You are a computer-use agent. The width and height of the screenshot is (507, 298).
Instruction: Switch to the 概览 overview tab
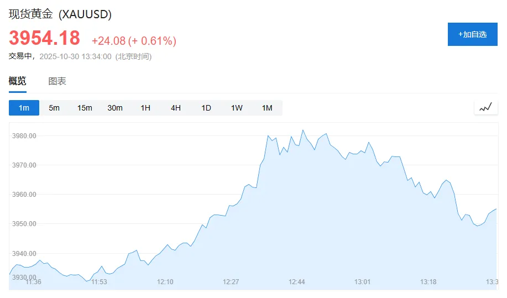17,81
